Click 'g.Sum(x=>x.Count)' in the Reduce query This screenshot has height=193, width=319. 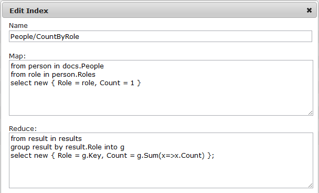coord(171,156)
